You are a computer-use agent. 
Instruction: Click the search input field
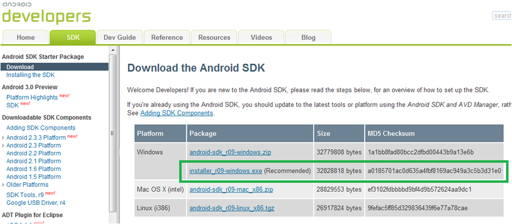[x=503, y=16]
